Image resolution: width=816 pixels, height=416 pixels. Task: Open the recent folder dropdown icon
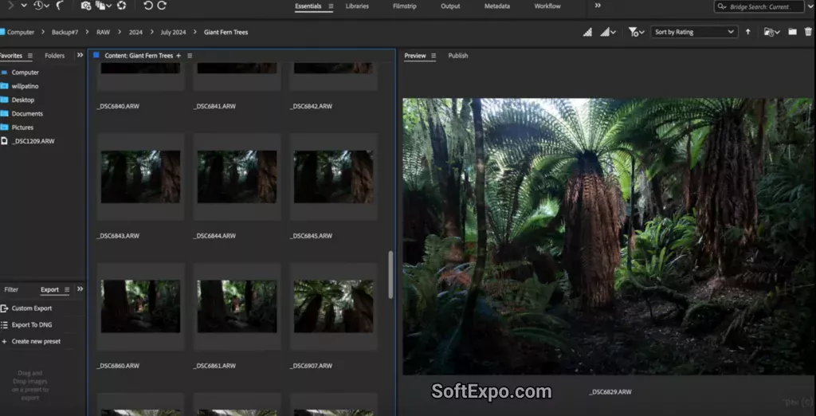pos(771,33)
